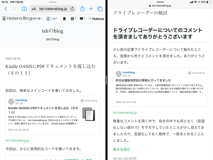
Task: Expand the t_sh user account dropdown
Action: coord(52,18)
